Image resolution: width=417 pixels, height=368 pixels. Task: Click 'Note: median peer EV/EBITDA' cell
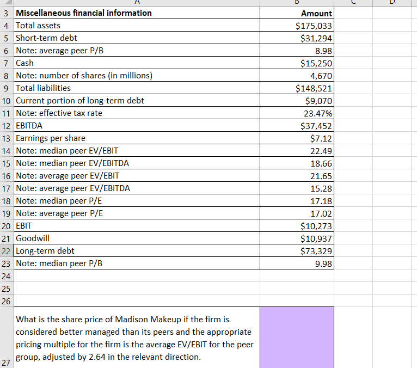(137, 163)
